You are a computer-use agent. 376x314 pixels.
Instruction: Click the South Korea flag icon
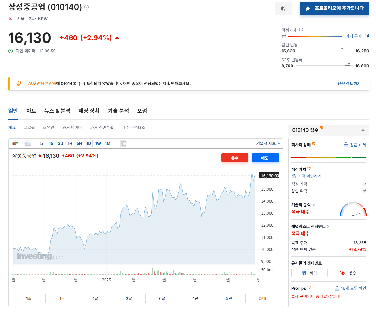[x=11, y=19]
